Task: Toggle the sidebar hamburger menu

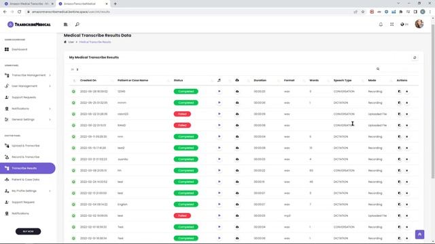Action: click(66, 24)
